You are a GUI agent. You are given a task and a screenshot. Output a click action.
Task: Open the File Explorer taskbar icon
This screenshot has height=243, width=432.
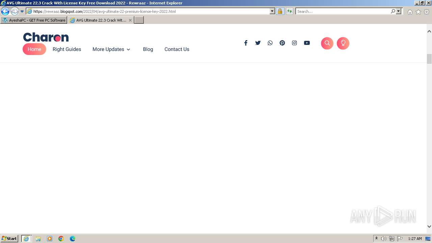point(38,239)
